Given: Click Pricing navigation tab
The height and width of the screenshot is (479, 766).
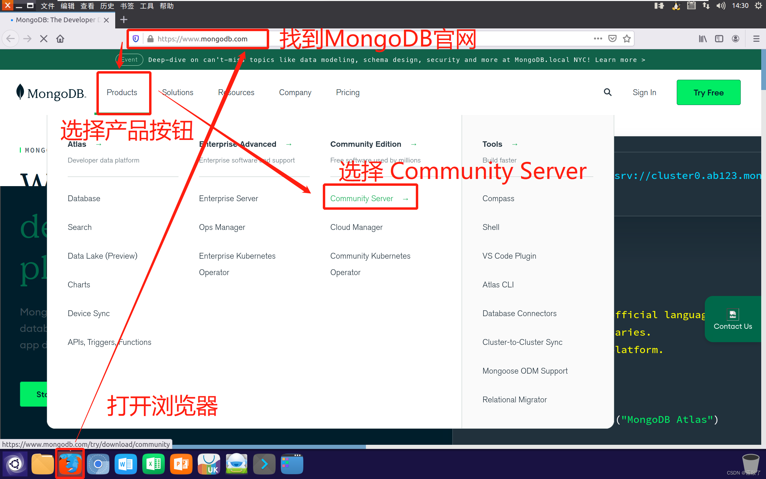Looking at the screenshot, I should coord(348,92).
